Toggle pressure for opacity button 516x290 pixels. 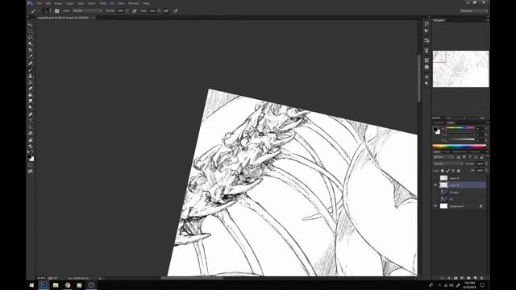(x=135, y=10)
